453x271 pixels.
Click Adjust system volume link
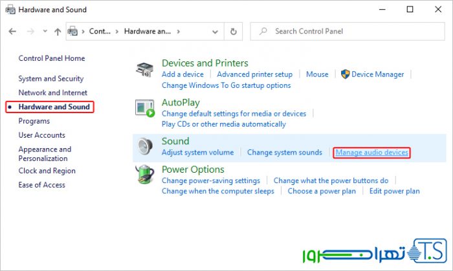(x=197, y=153)
